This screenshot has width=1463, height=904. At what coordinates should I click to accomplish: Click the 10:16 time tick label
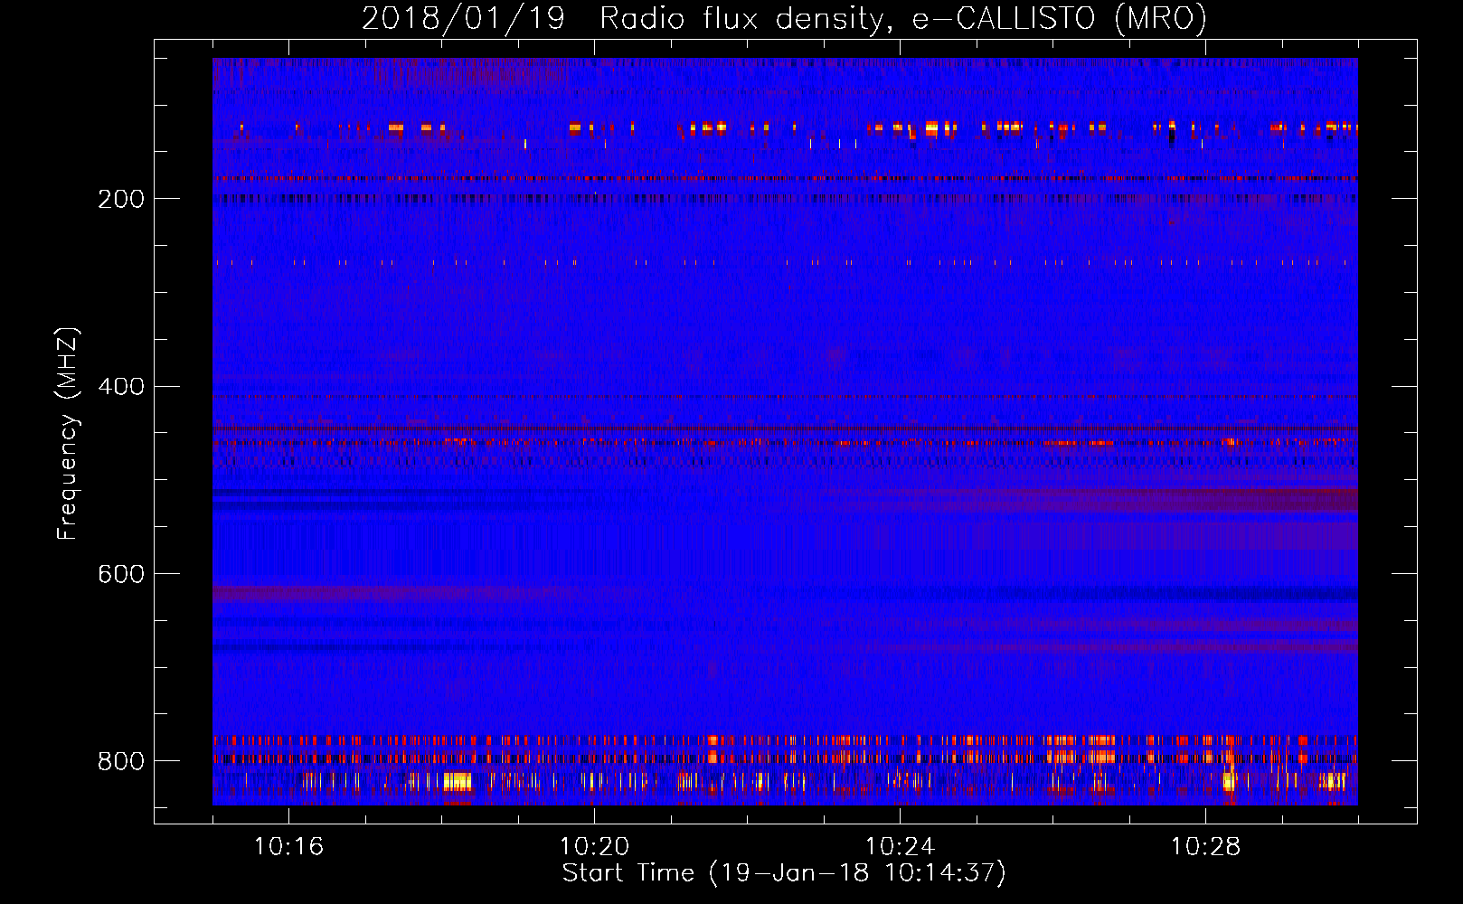tap(288, 846)
